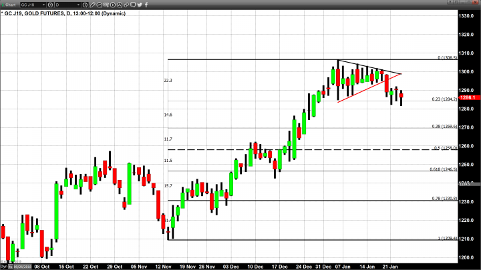Click the chat speech-bubble icon

[133, 5]
